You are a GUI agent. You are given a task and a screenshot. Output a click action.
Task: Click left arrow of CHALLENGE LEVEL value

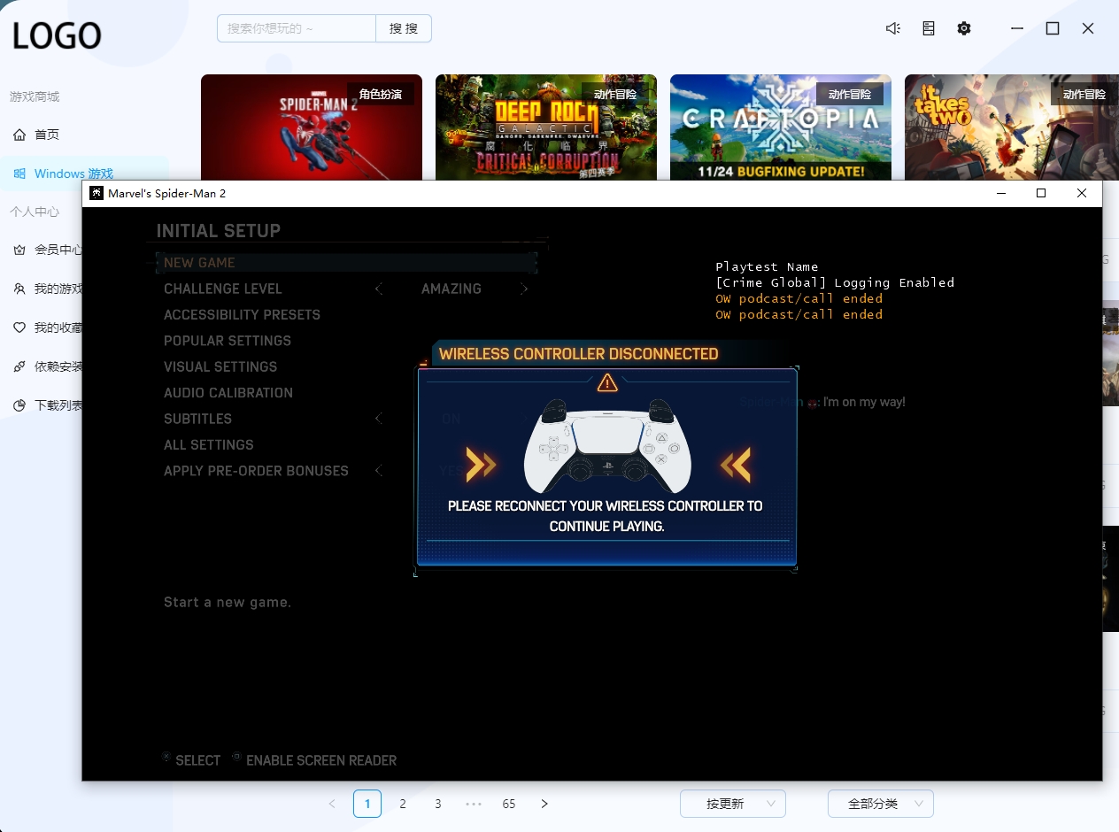pos(379,289)
